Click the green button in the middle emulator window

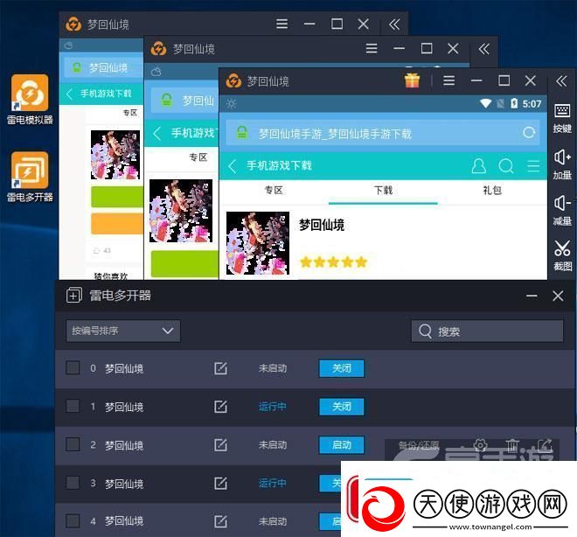(184, 264)
